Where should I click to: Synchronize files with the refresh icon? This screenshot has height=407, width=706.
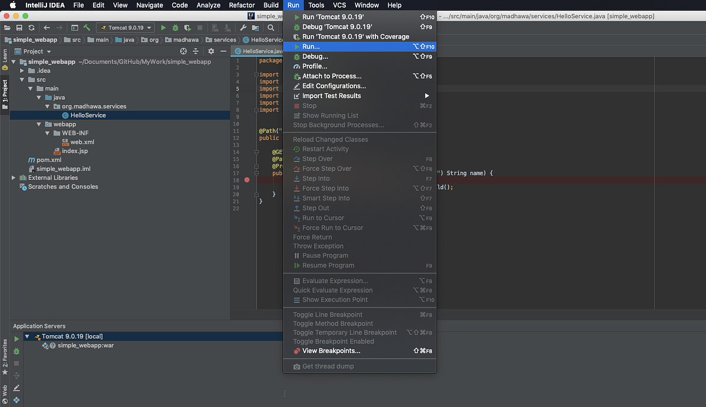31,27
